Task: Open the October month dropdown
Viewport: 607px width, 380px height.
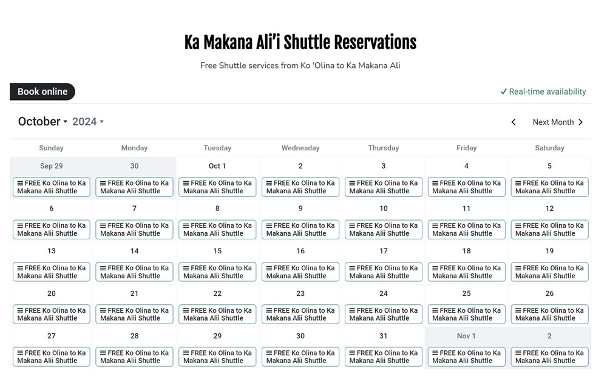Action: coord(39,121)
